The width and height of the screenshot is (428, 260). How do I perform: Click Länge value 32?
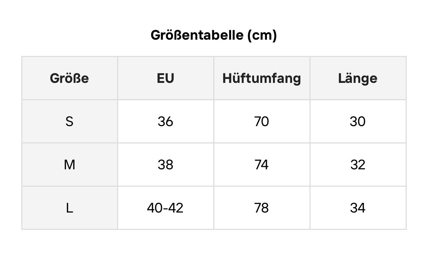(358, 165)
